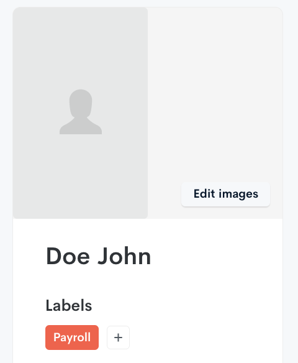298x363 pixels.
Task: Click the shoulders of the avatar silhouette
Action: coord(81,127)
